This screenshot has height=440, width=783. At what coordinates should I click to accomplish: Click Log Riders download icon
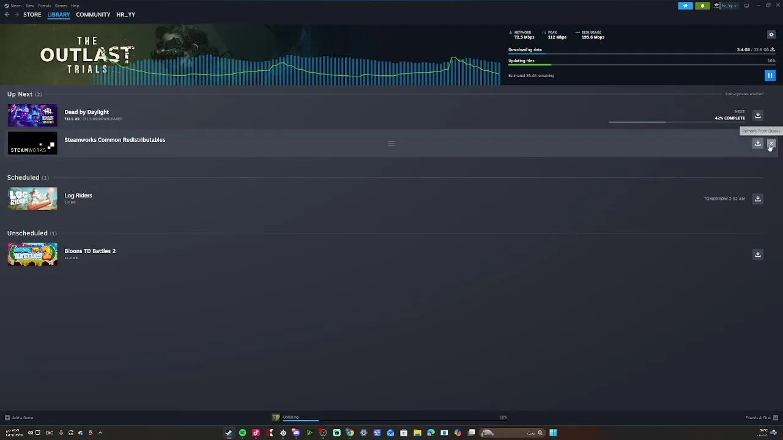[758, 199]
